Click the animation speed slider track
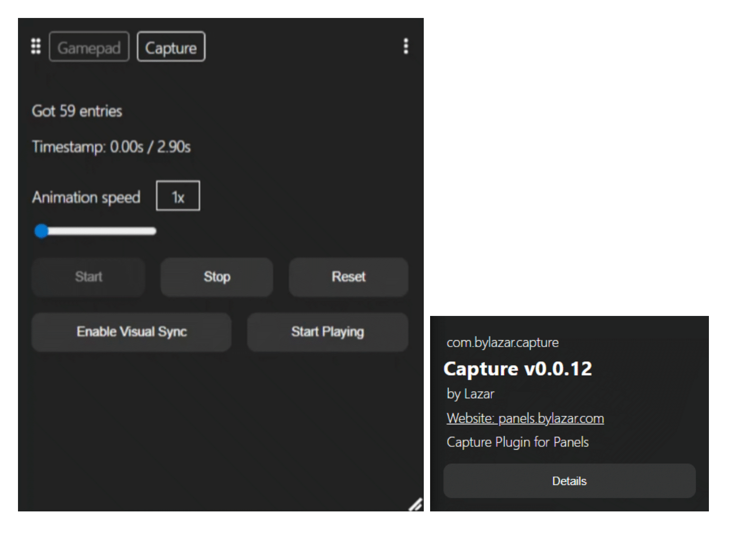738x541 pixels. [95, 231]
